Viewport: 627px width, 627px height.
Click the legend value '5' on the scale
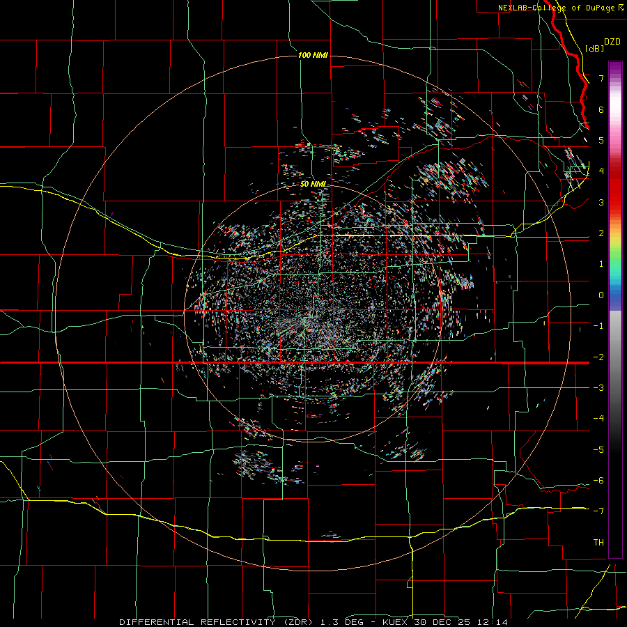[601, 140]
